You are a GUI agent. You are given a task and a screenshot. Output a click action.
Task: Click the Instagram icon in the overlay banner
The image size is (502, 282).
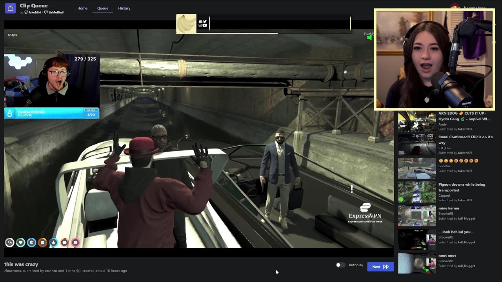(200, 25)
